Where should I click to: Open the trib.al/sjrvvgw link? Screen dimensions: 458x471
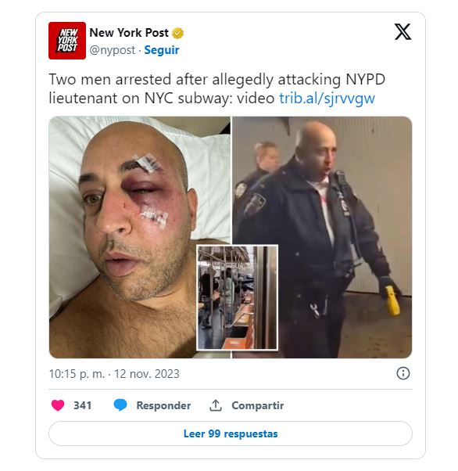(x=327, y=99)
